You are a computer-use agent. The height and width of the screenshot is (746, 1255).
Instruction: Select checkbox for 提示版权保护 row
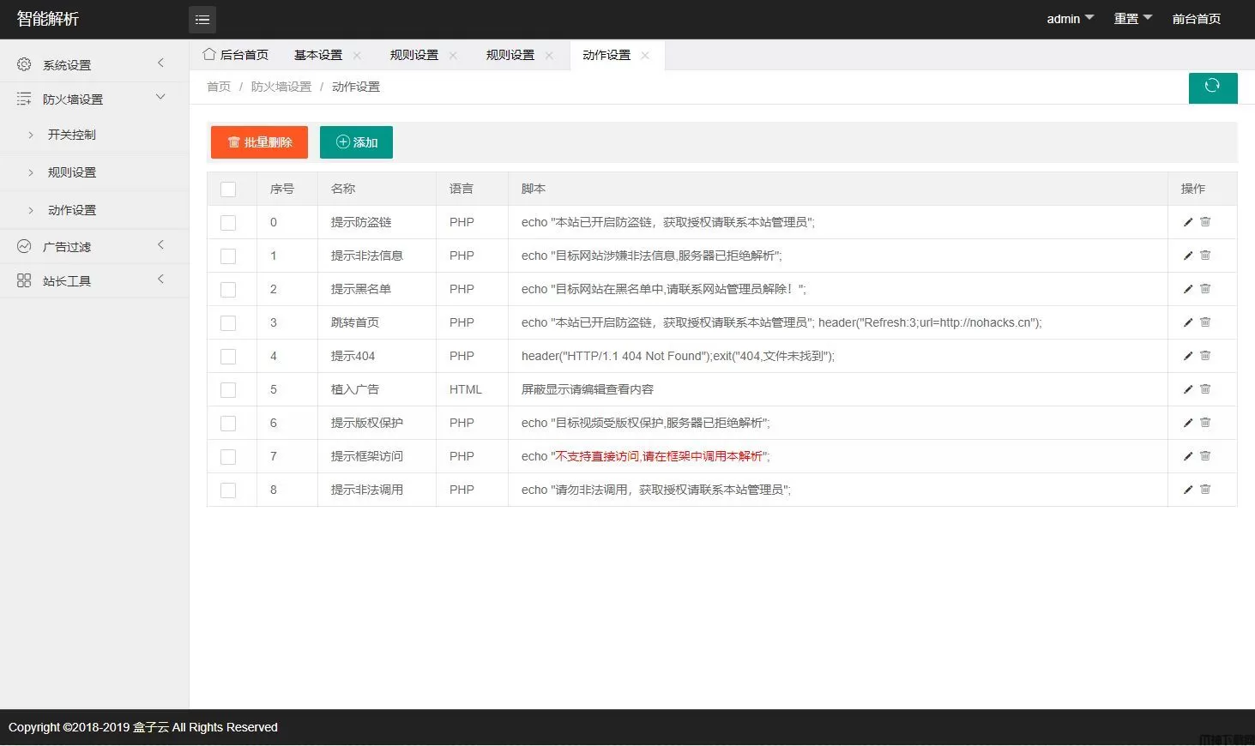[228, 424]
